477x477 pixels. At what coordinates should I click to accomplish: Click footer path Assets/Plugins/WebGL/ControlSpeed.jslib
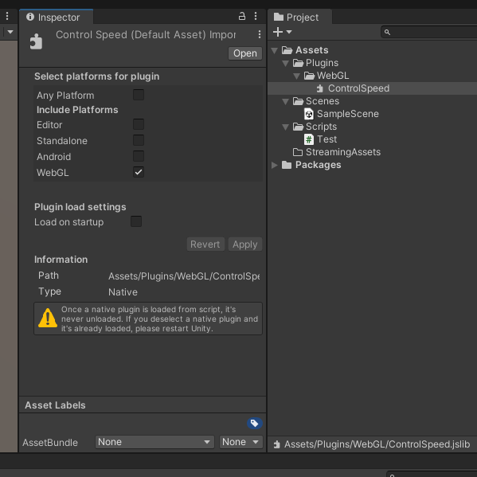click(x=377, y=444)
